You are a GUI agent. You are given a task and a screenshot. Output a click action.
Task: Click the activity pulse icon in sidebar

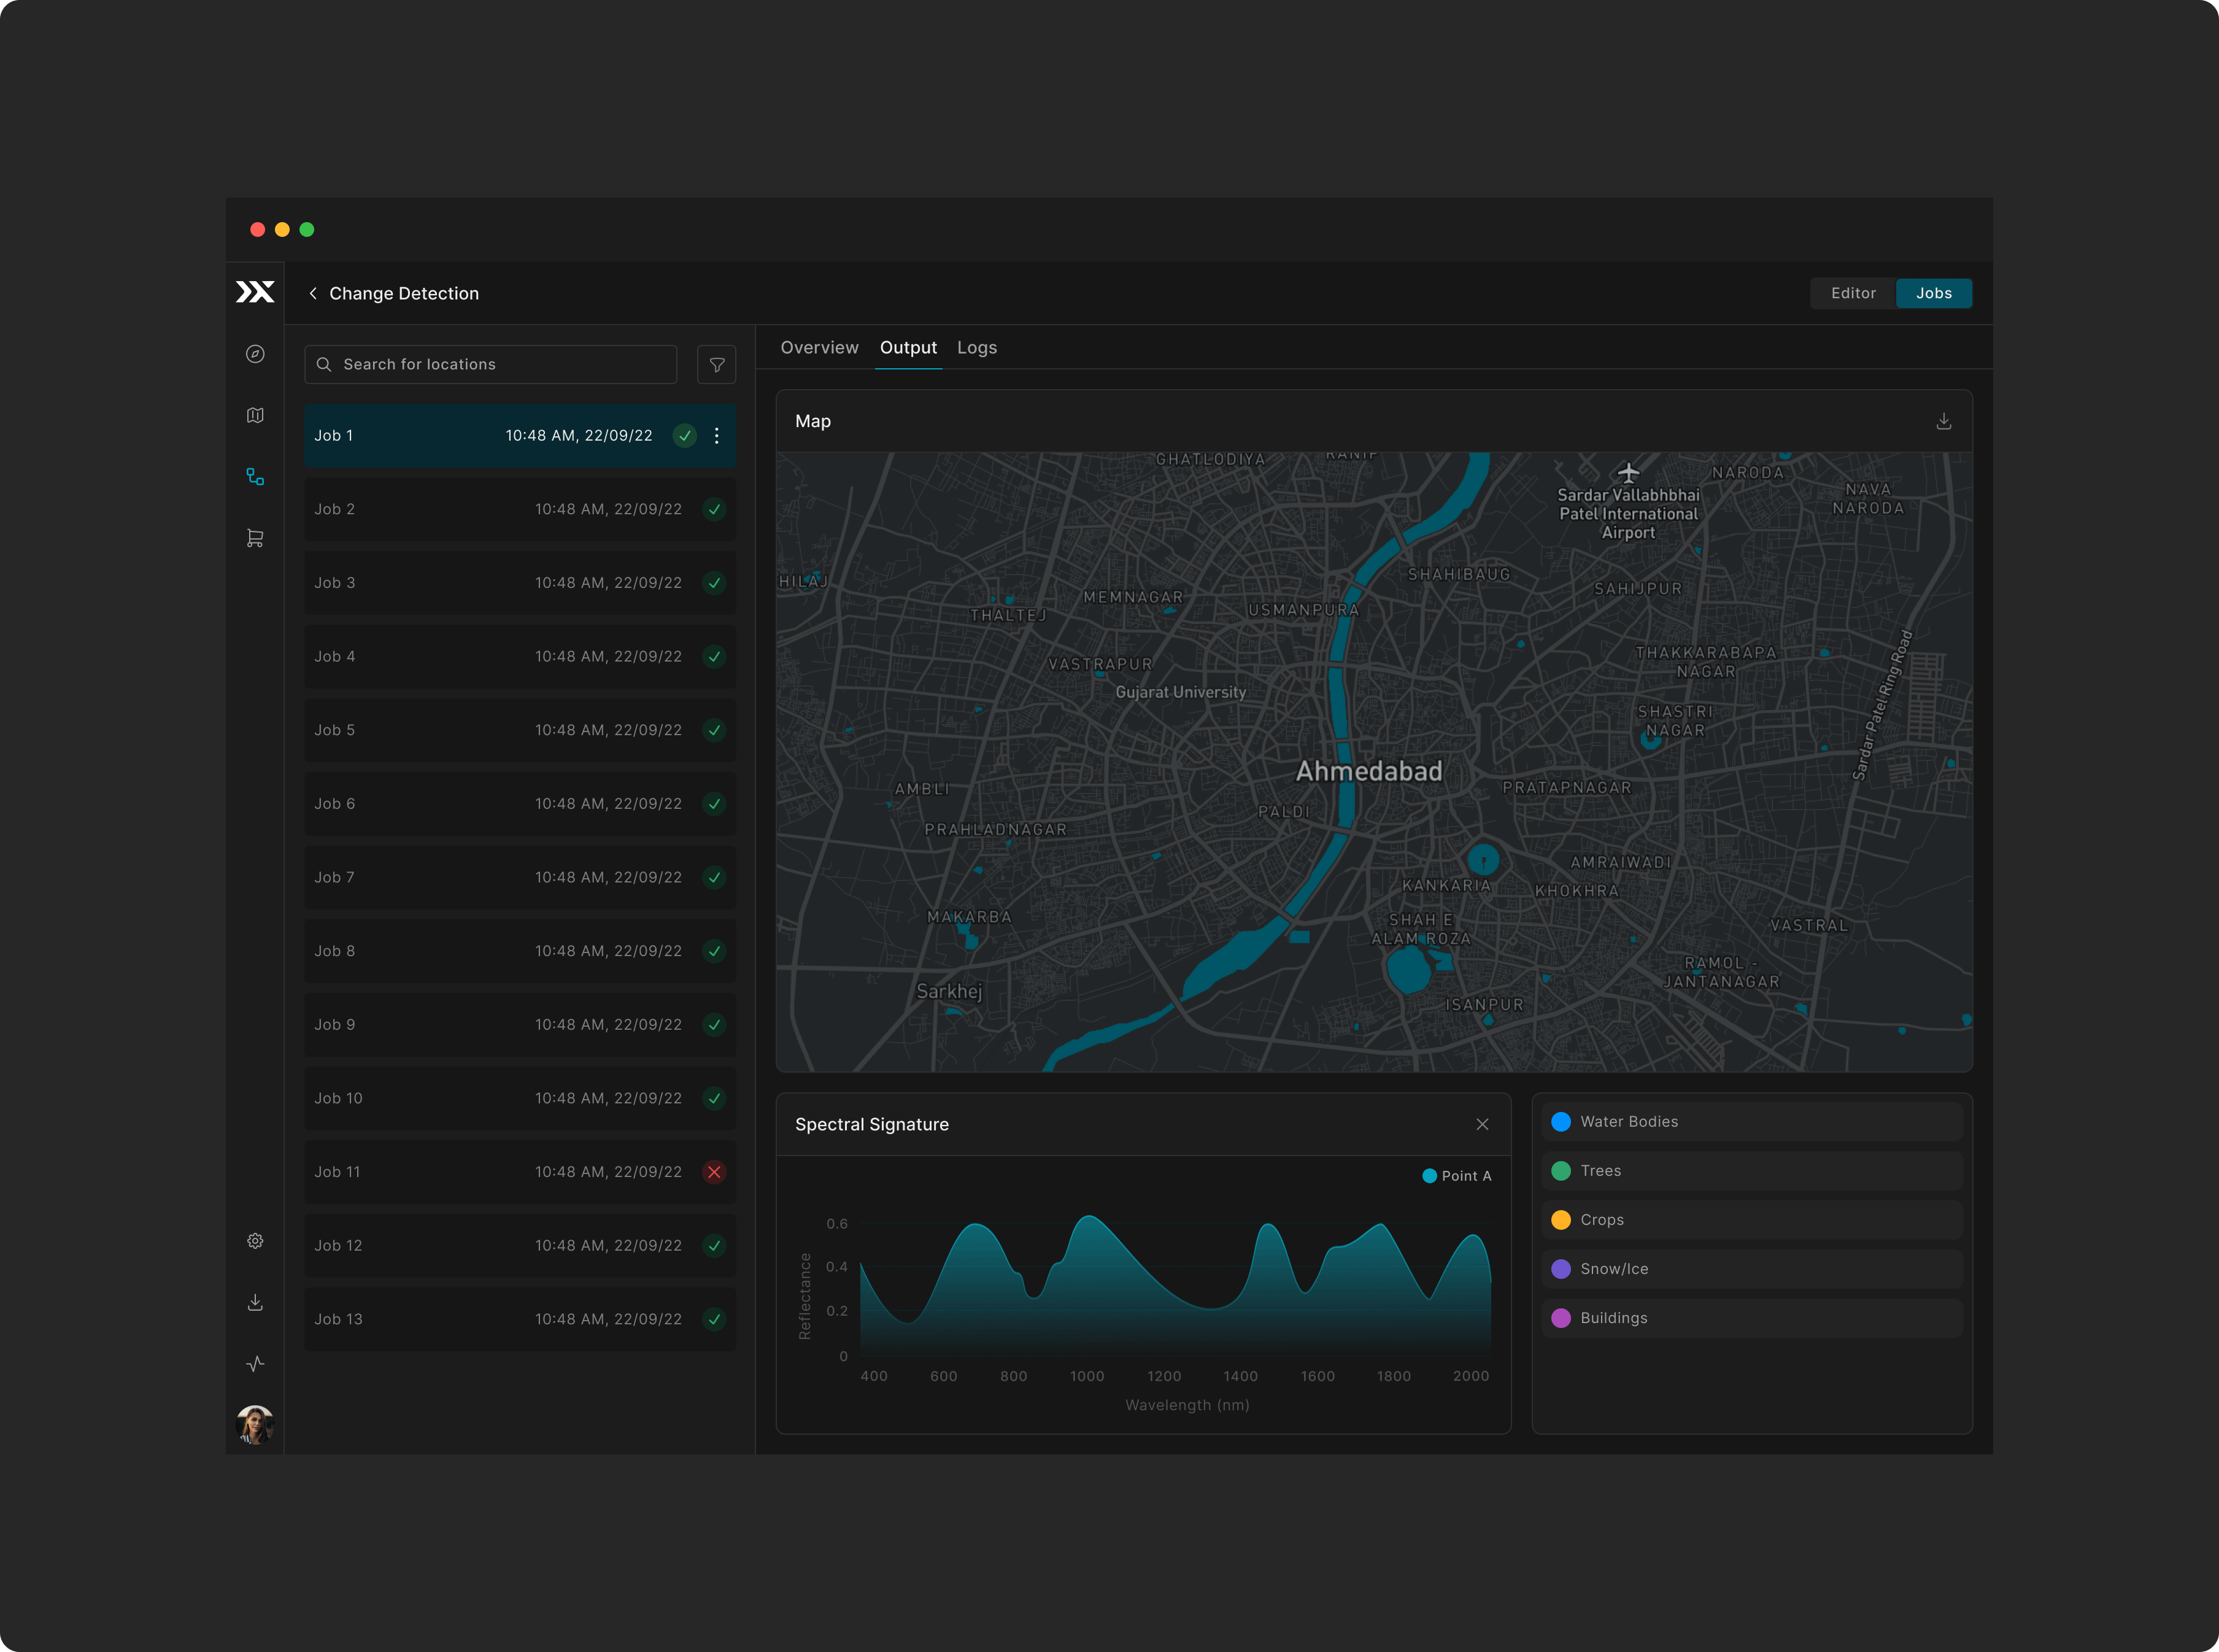[255, 1364]
